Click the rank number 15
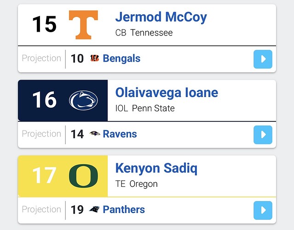The width and height of the screenshot is (294, 230). pyautogui.click(x=44, y=24)
